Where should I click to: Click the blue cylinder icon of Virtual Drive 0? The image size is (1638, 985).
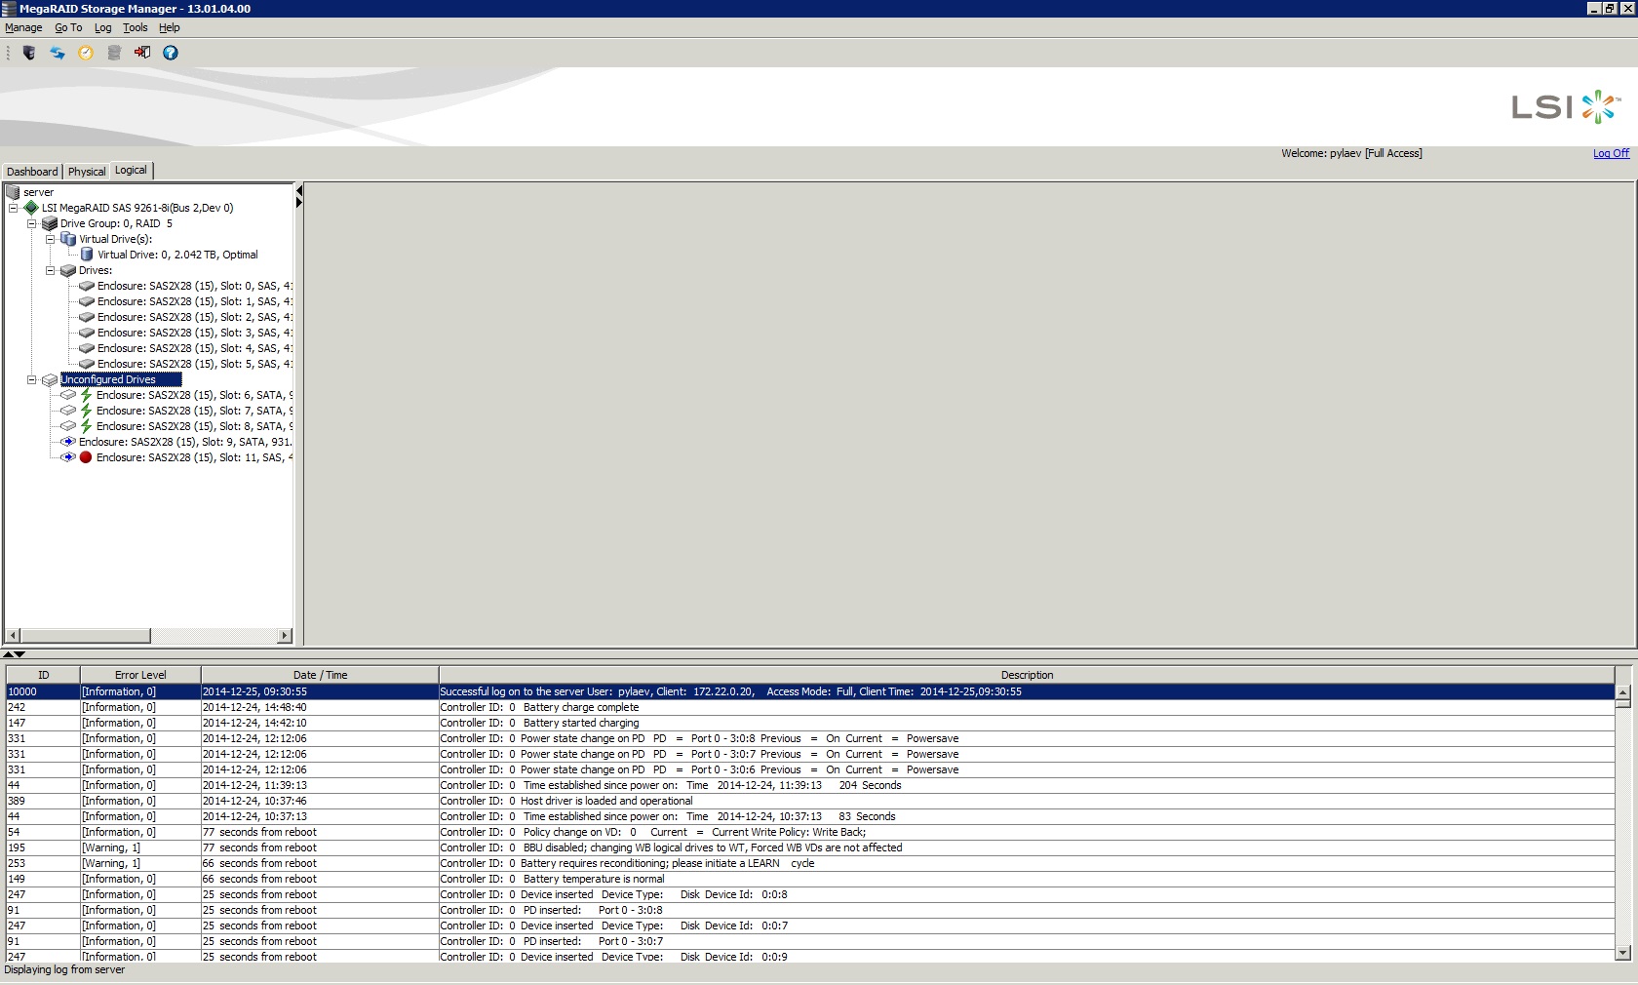[87, 255]
